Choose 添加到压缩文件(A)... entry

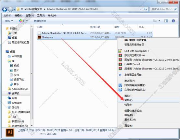click(x=135, y=55)
